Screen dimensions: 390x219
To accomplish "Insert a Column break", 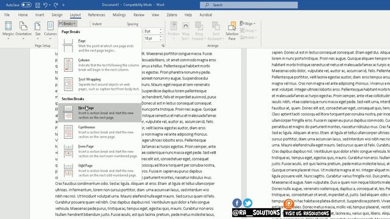I will pos(100,65).
